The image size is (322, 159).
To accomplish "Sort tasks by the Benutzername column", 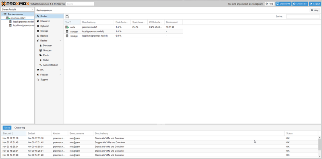I will click(80, 134).
